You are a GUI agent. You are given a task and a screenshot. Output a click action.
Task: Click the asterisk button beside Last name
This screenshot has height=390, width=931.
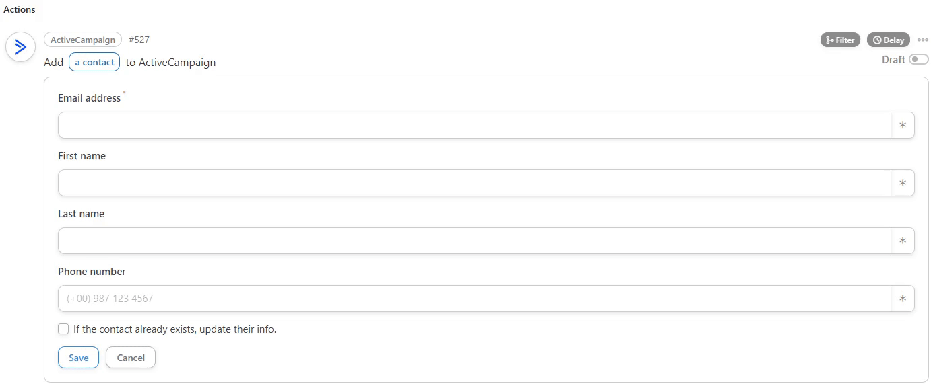click(x=903, y=241)
